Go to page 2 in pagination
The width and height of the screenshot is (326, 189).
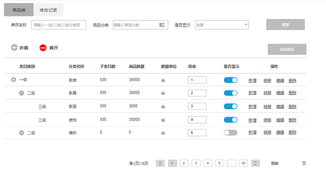[184, 163]
